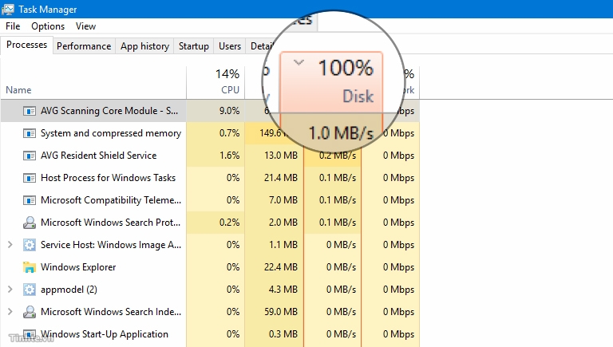Select AVG Resident Shield Service name
613x347 pixels.
click(x=98, y=156)
